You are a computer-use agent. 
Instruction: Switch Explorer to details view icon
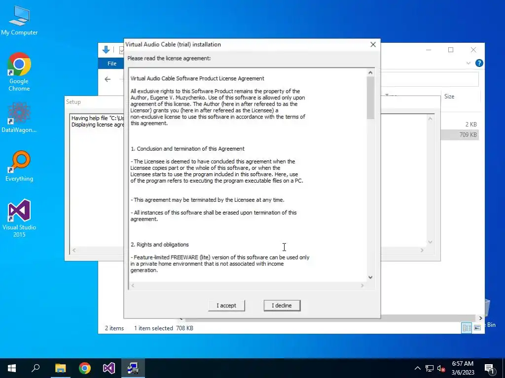click(467, 327)
